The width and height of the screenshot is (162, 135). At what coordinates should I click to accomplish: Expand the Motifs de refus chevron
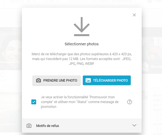click(x=134, y=125)
